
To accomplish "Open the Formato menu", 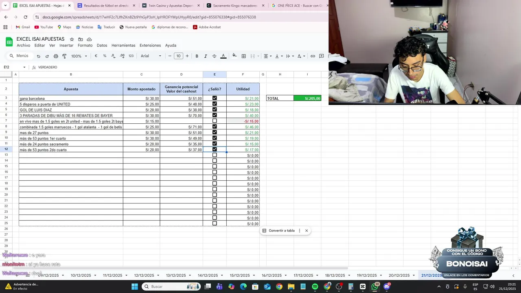I will (85, 46).
